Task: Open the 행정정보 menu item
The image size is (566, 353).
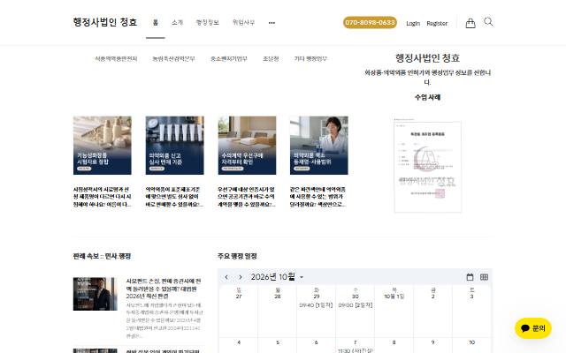Action: (x=208, y=22)
